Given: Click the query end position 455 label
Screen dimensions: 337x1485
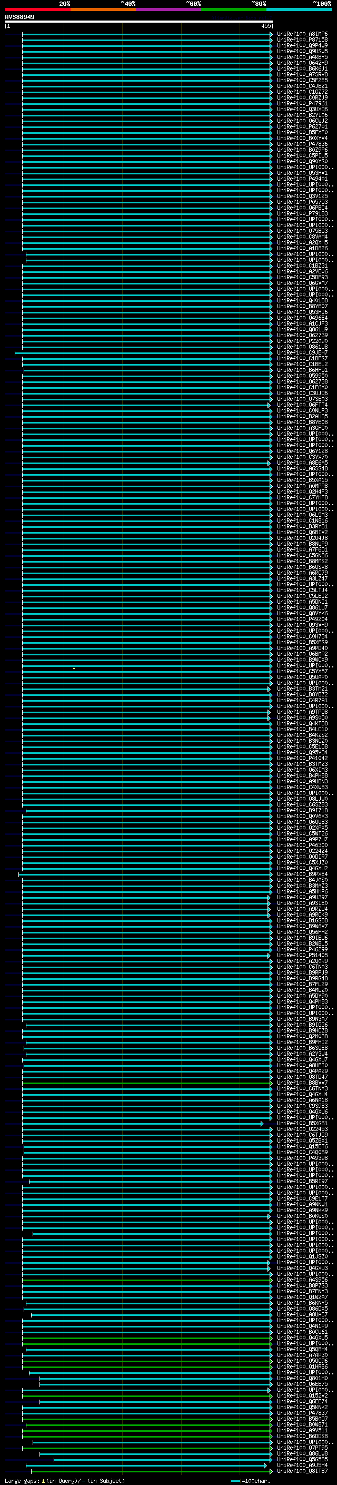Looking at the screenshot, I should (x=265, y=26).
